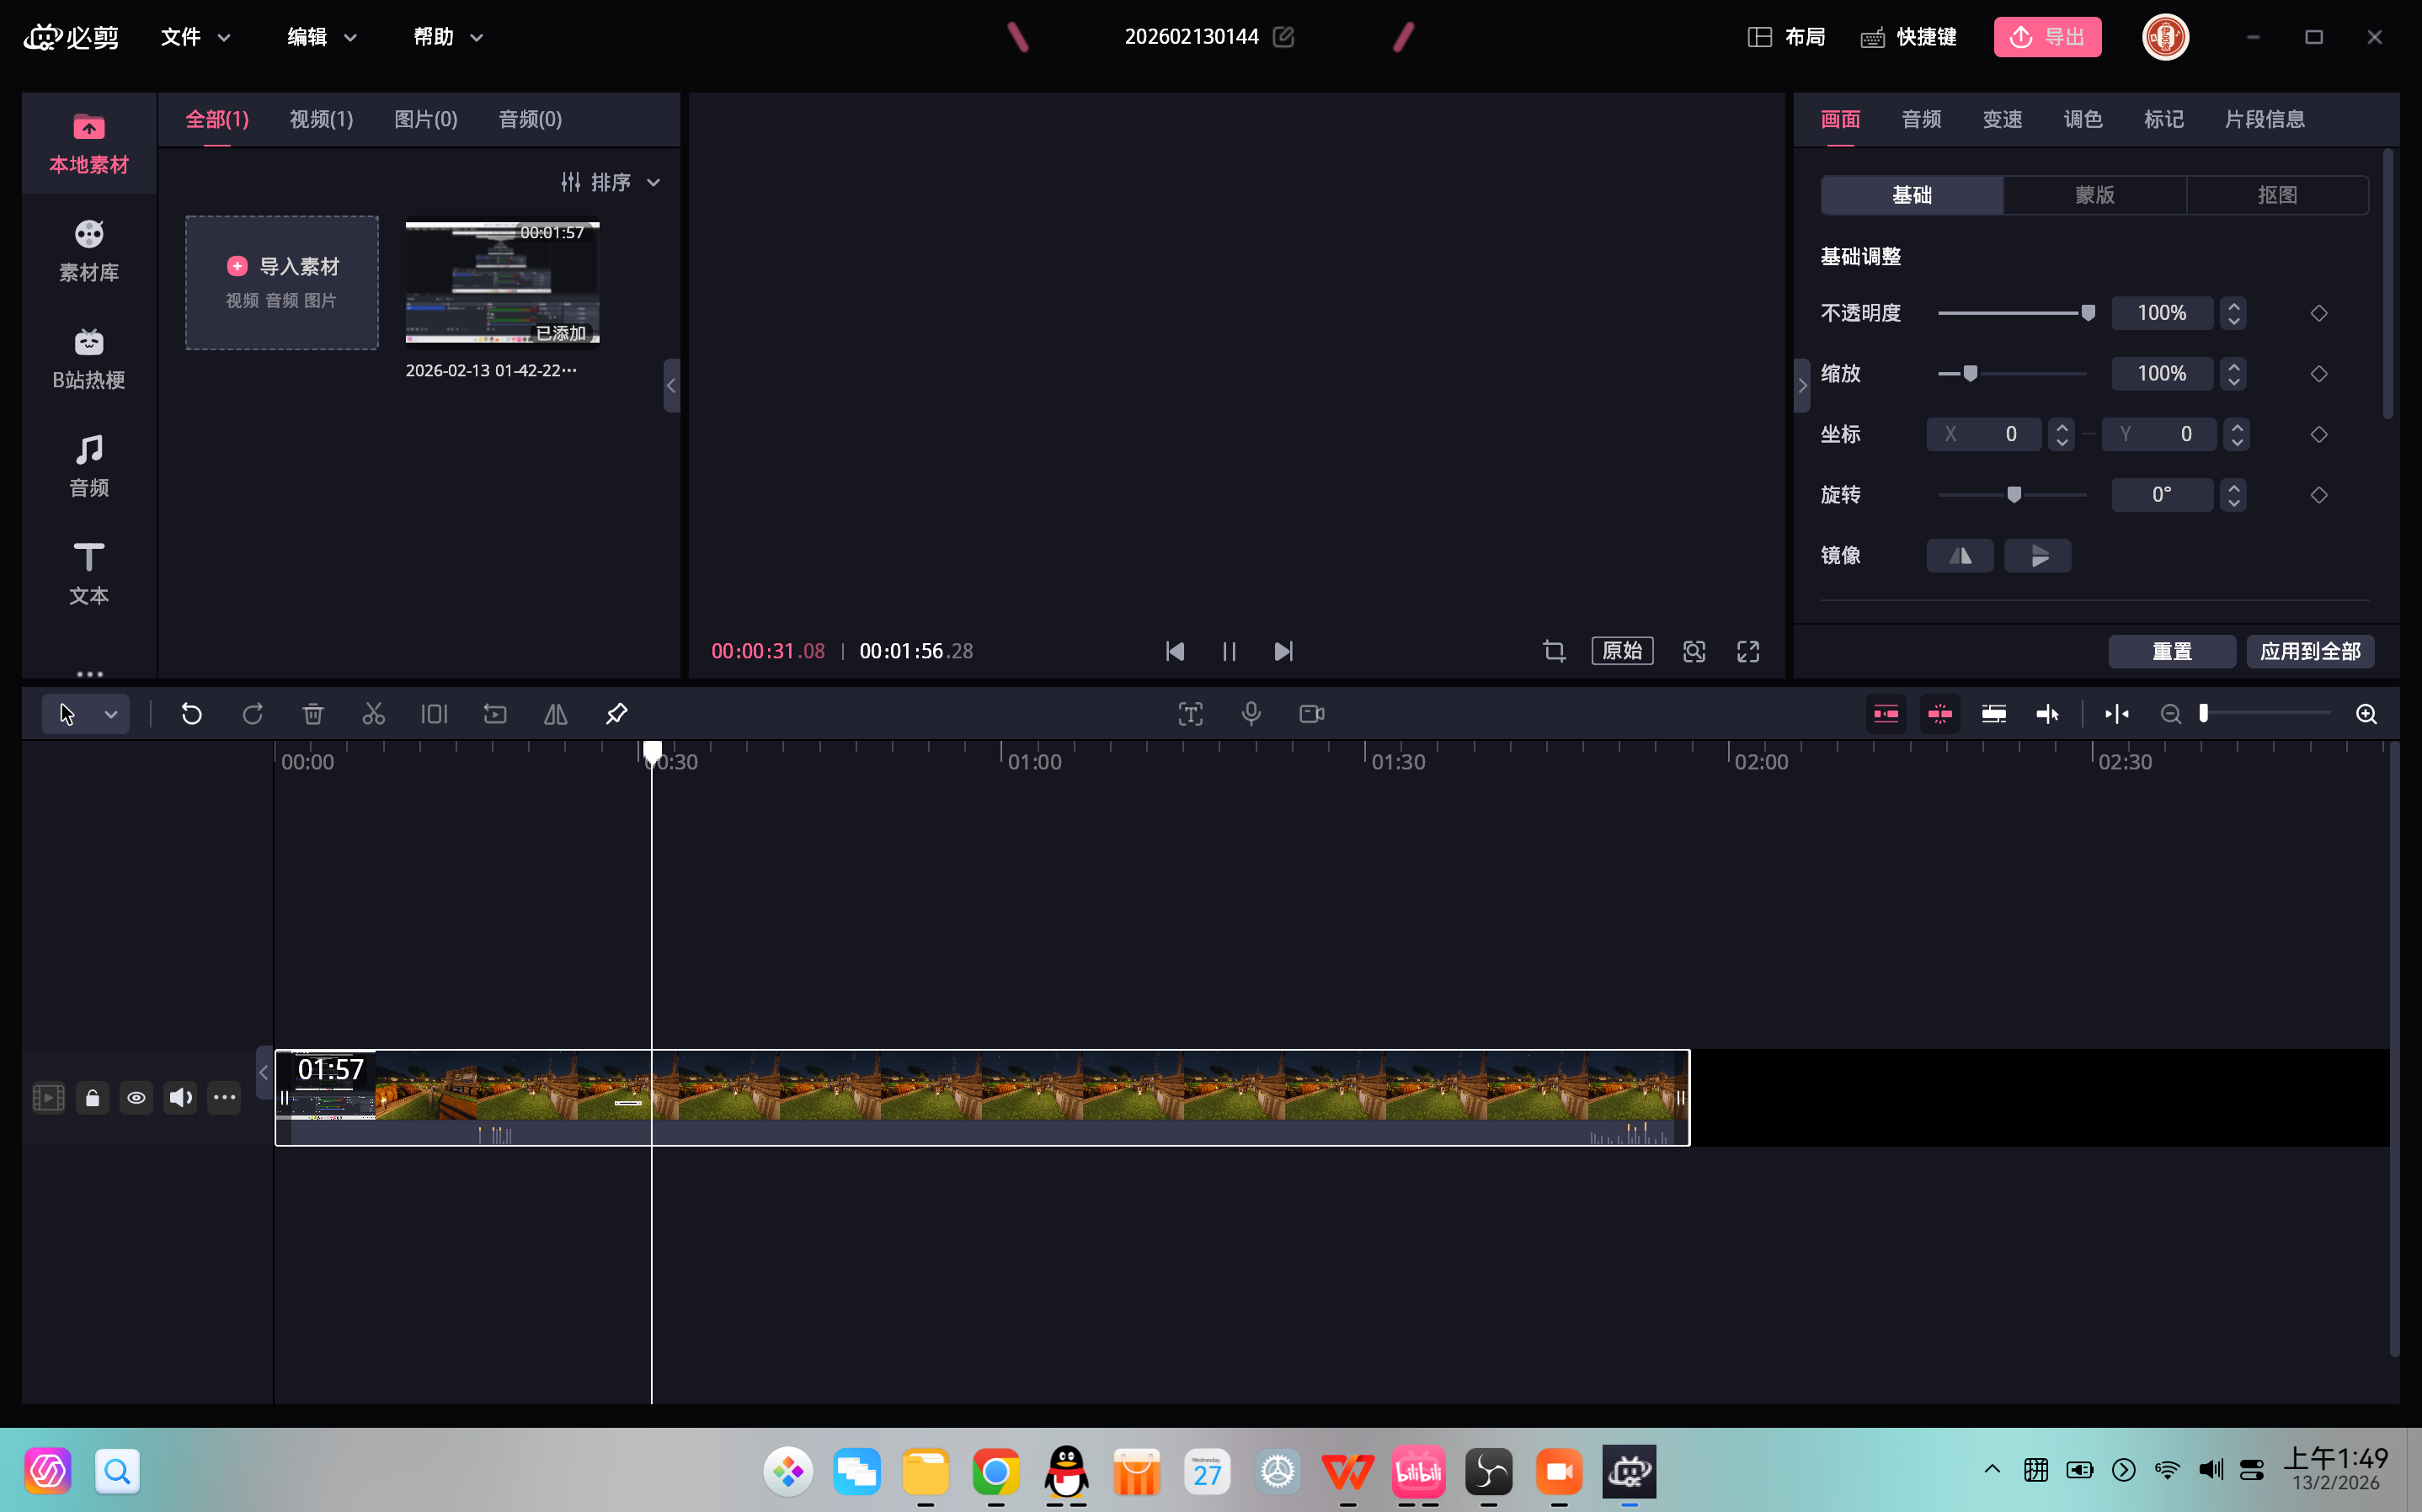This screenshot has width=2422, height=1512.
Task: Click the split/scissors tool in timeline toolbar
Action: pos(373,714)
